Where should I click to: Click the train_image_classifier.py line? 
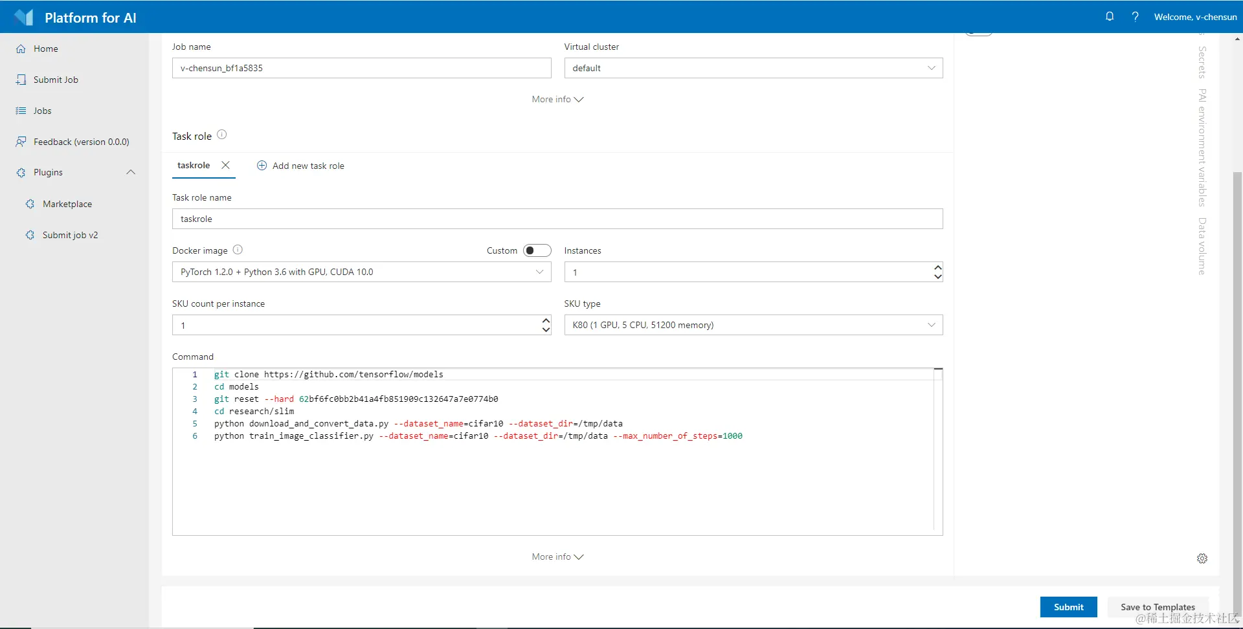click(478, 436)
